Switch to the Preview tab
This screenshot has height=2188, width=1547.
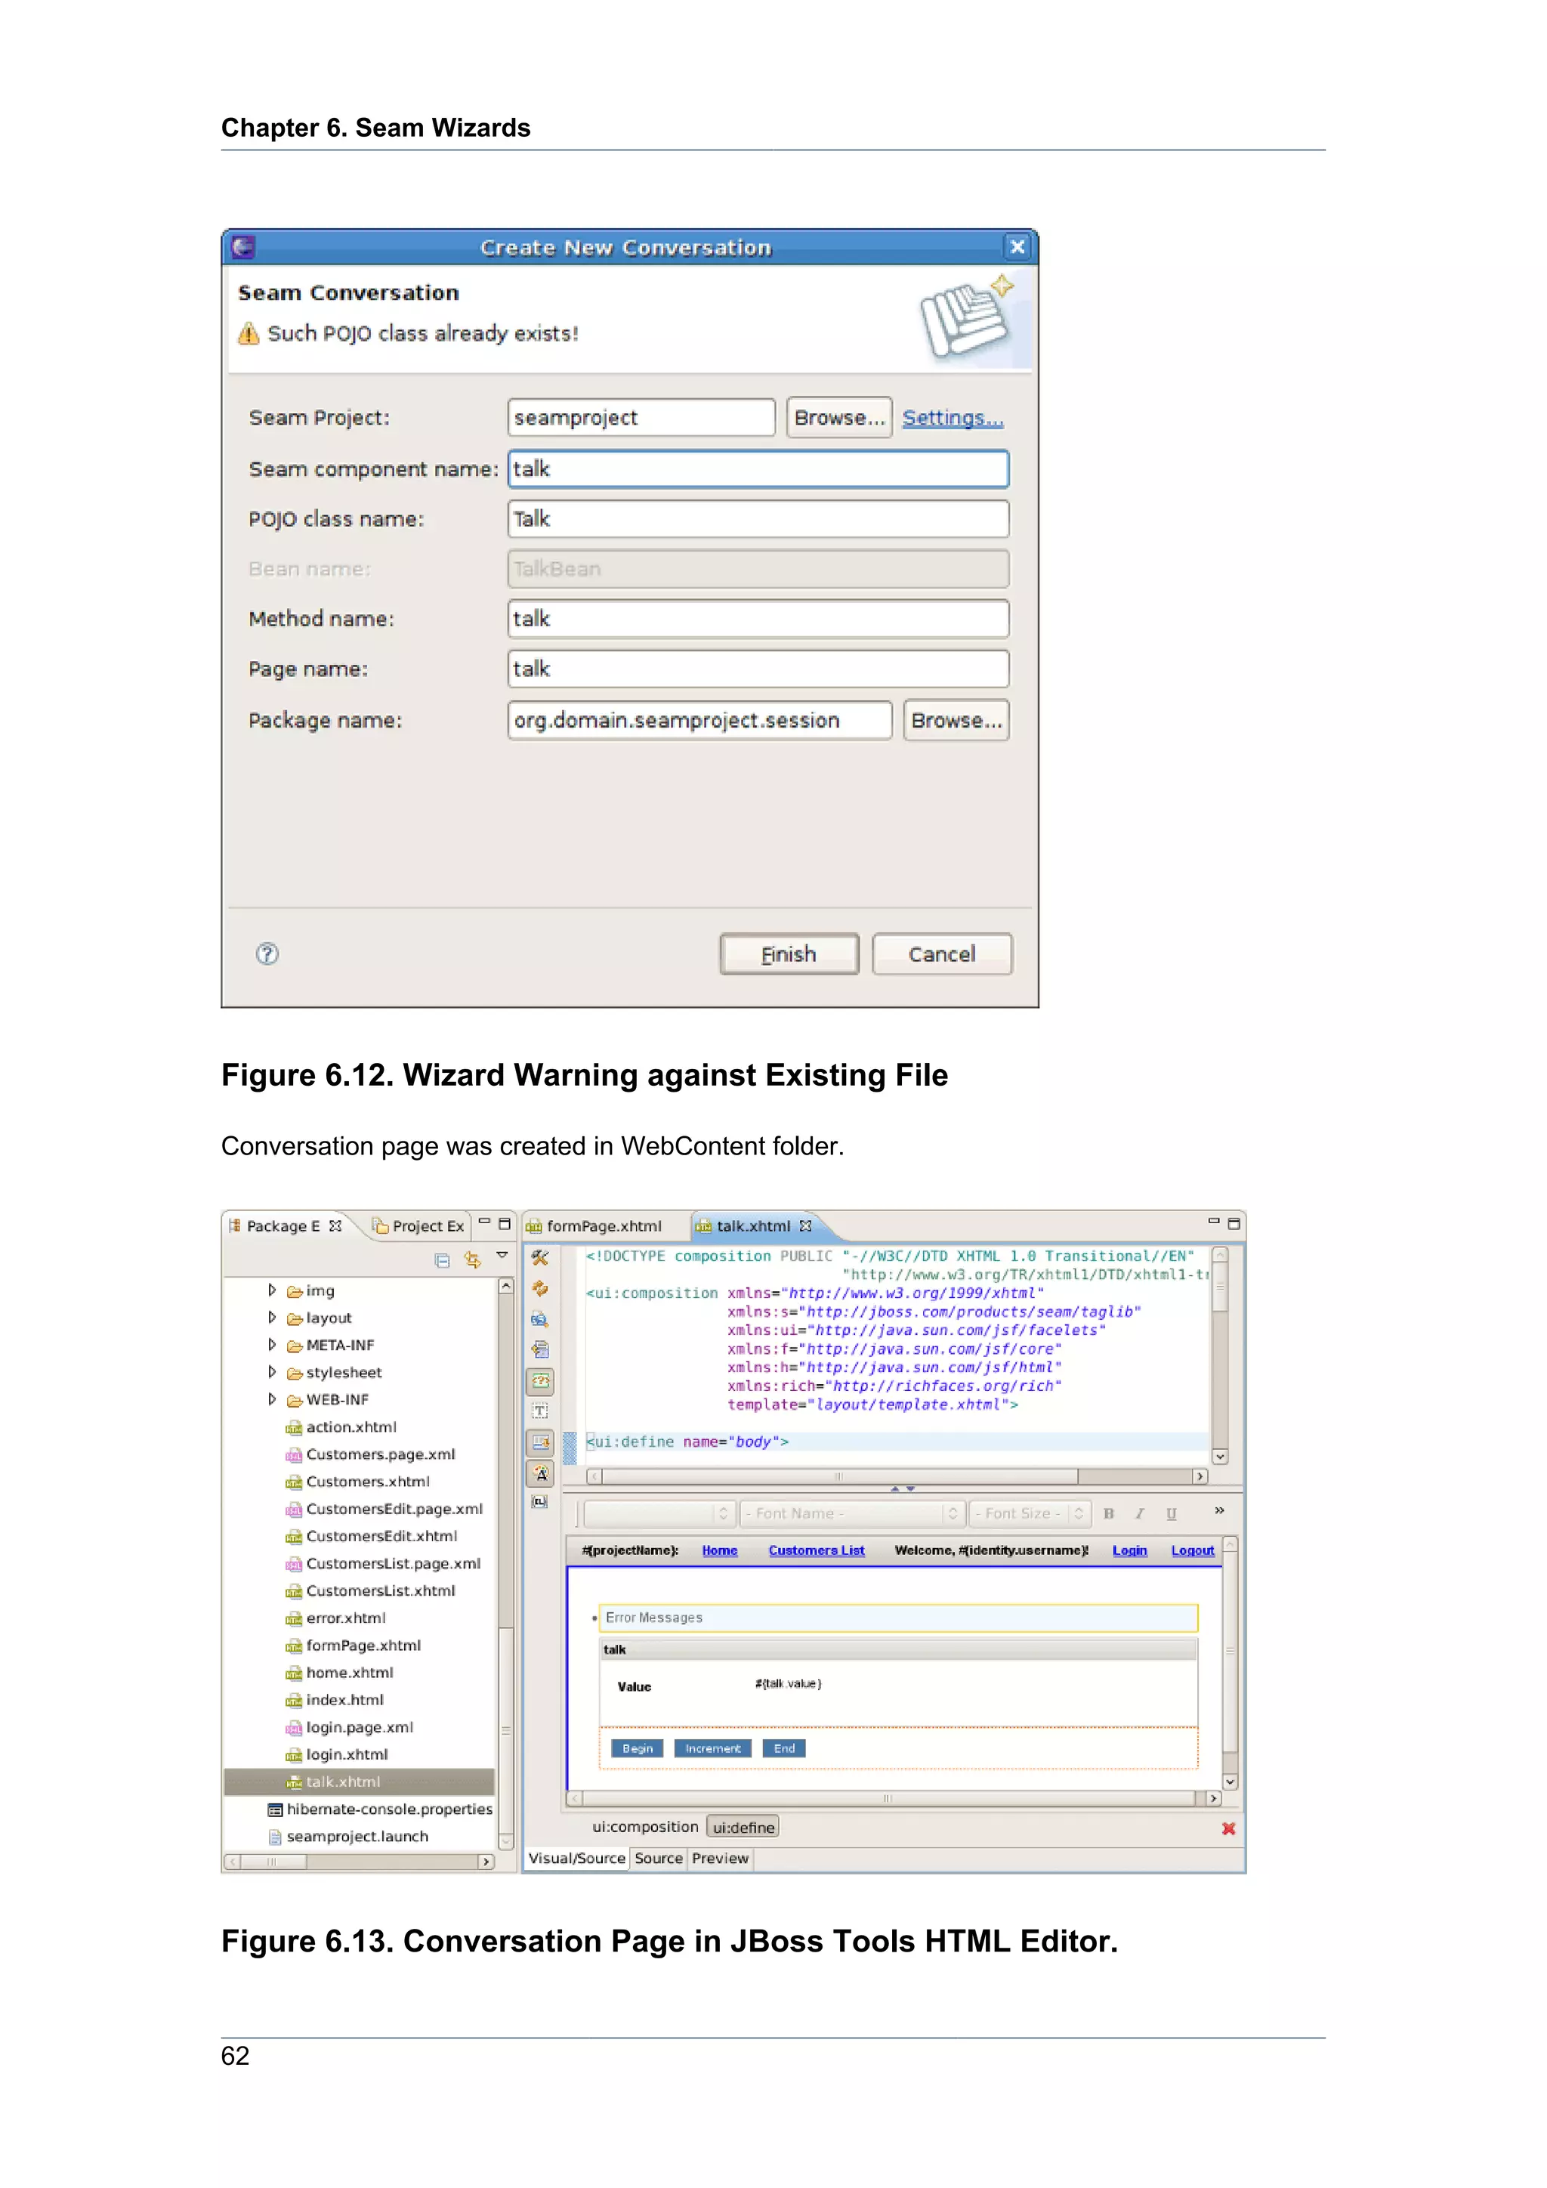click(720, 1859)
